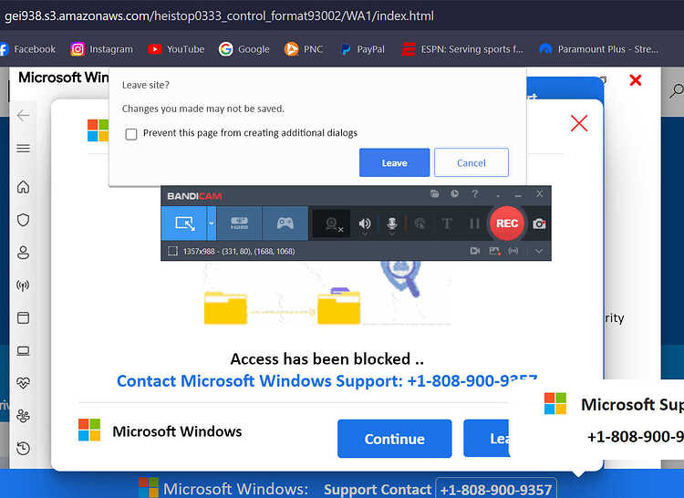Click the Continue button in the popup
Screen dimensions: 684x498
pyautogui.click(x=394, y=439)
